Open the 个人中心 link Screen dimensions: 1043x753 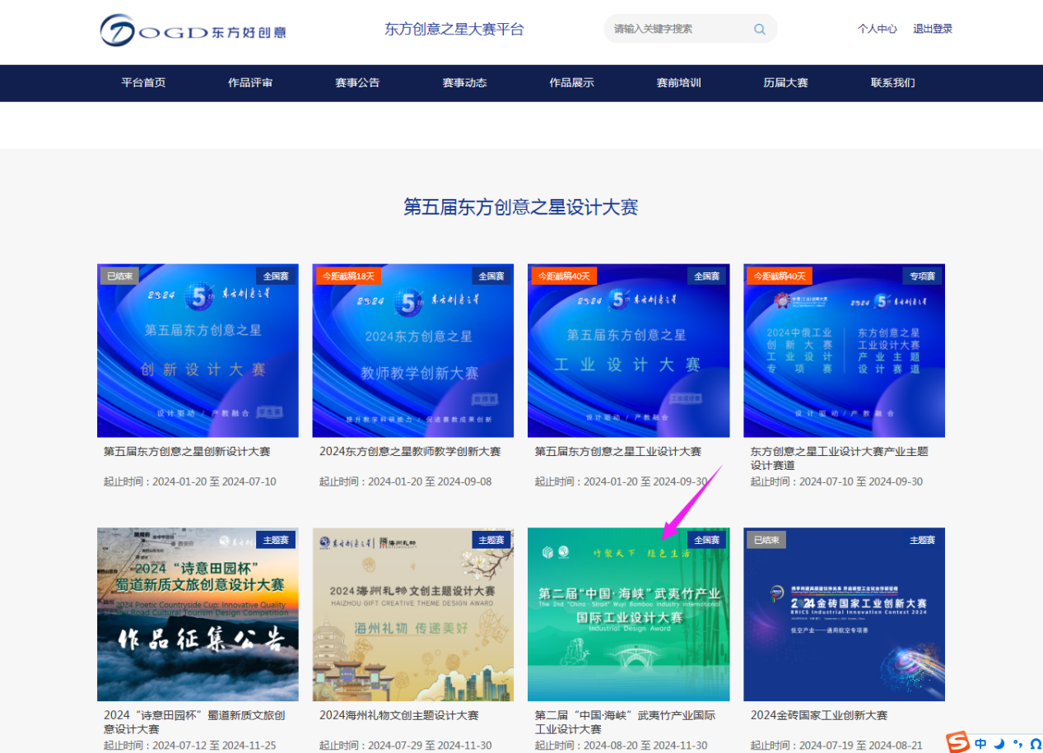point(877,29)
